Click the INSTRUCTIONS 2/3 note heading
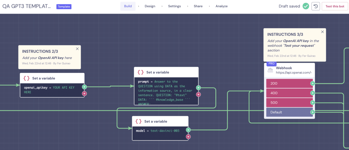Viewport: 349px width, 150px height. pyautogui.click(x=40, y=51)
